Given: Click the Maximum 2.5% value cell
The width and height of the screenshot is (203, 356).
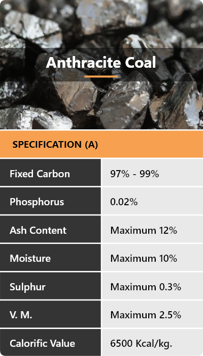Looking at the screenshot, I should click(152, 314).
